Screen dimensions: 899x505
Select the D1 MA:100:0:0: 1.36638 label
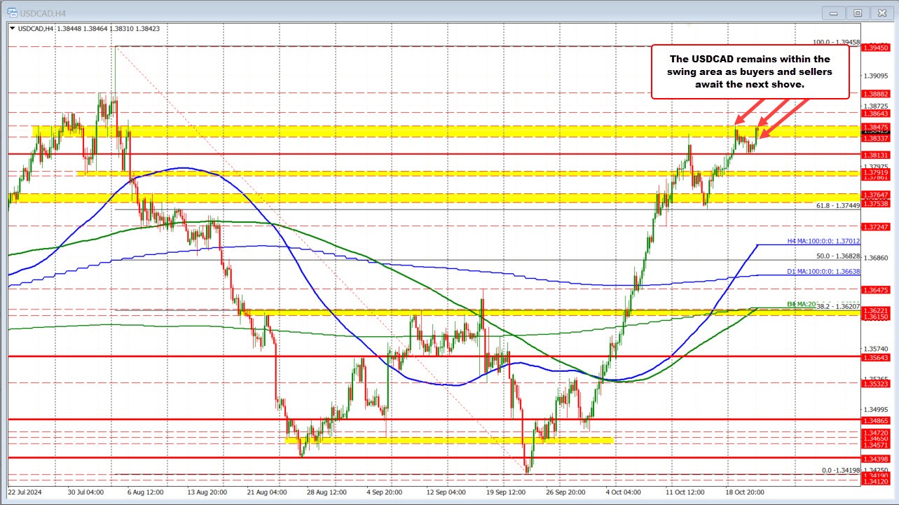tap(823, 271)
